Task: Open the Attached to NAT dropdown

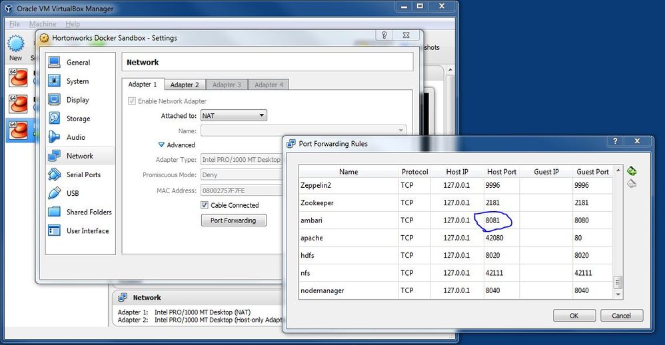Action: coord(234,115)
